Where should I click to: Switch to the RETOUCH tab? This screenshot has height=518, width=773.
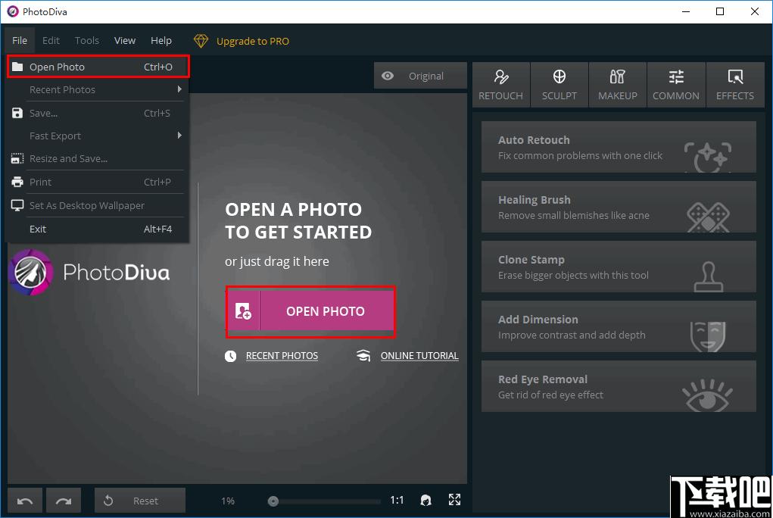(x=501, y=85)
